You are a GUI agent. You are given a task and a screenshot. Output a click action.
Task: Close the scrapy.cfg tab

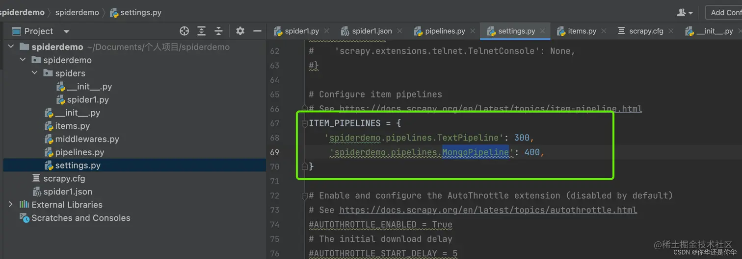point(671,31)
